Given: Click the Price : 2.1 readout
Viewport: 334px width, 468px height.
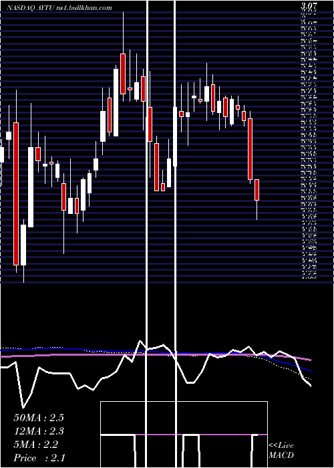Looking at the screenshot, I should 39,458.
